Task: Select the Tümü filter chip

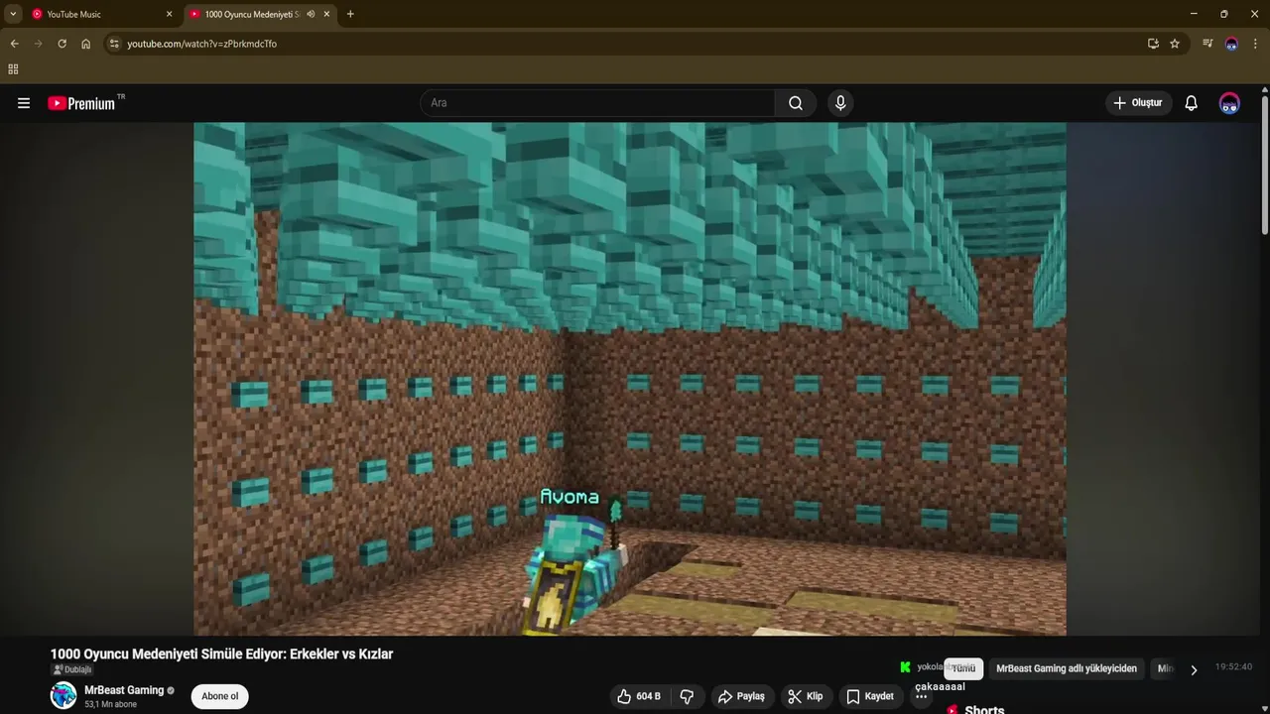Action: tap(963, 668)
